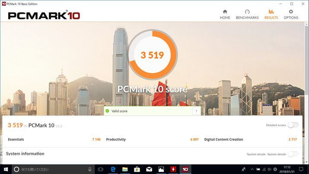Screen dimensions: 309x174
Task: Click the Productivity score label
Action: coord(116,139)
